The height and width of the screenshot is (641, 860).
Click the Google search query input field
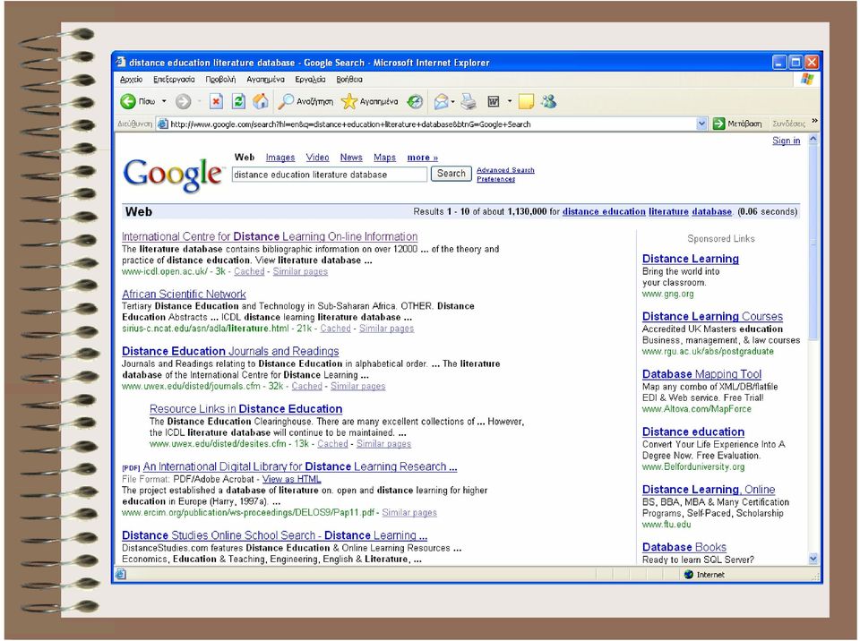coord(329,175)
